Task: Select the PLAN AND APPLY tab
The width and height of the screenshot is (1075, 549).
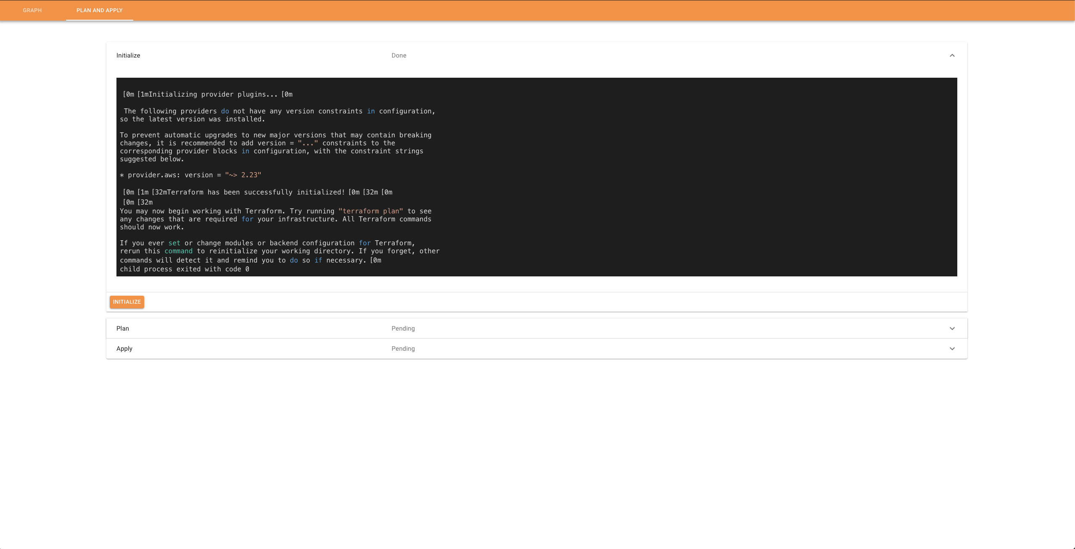Action: [99, 10]
